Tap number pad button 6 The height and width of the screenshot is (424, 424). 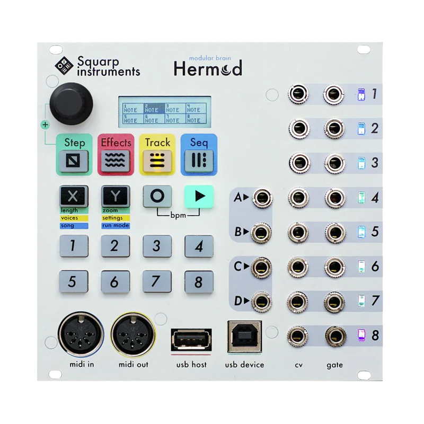(116, 281)
